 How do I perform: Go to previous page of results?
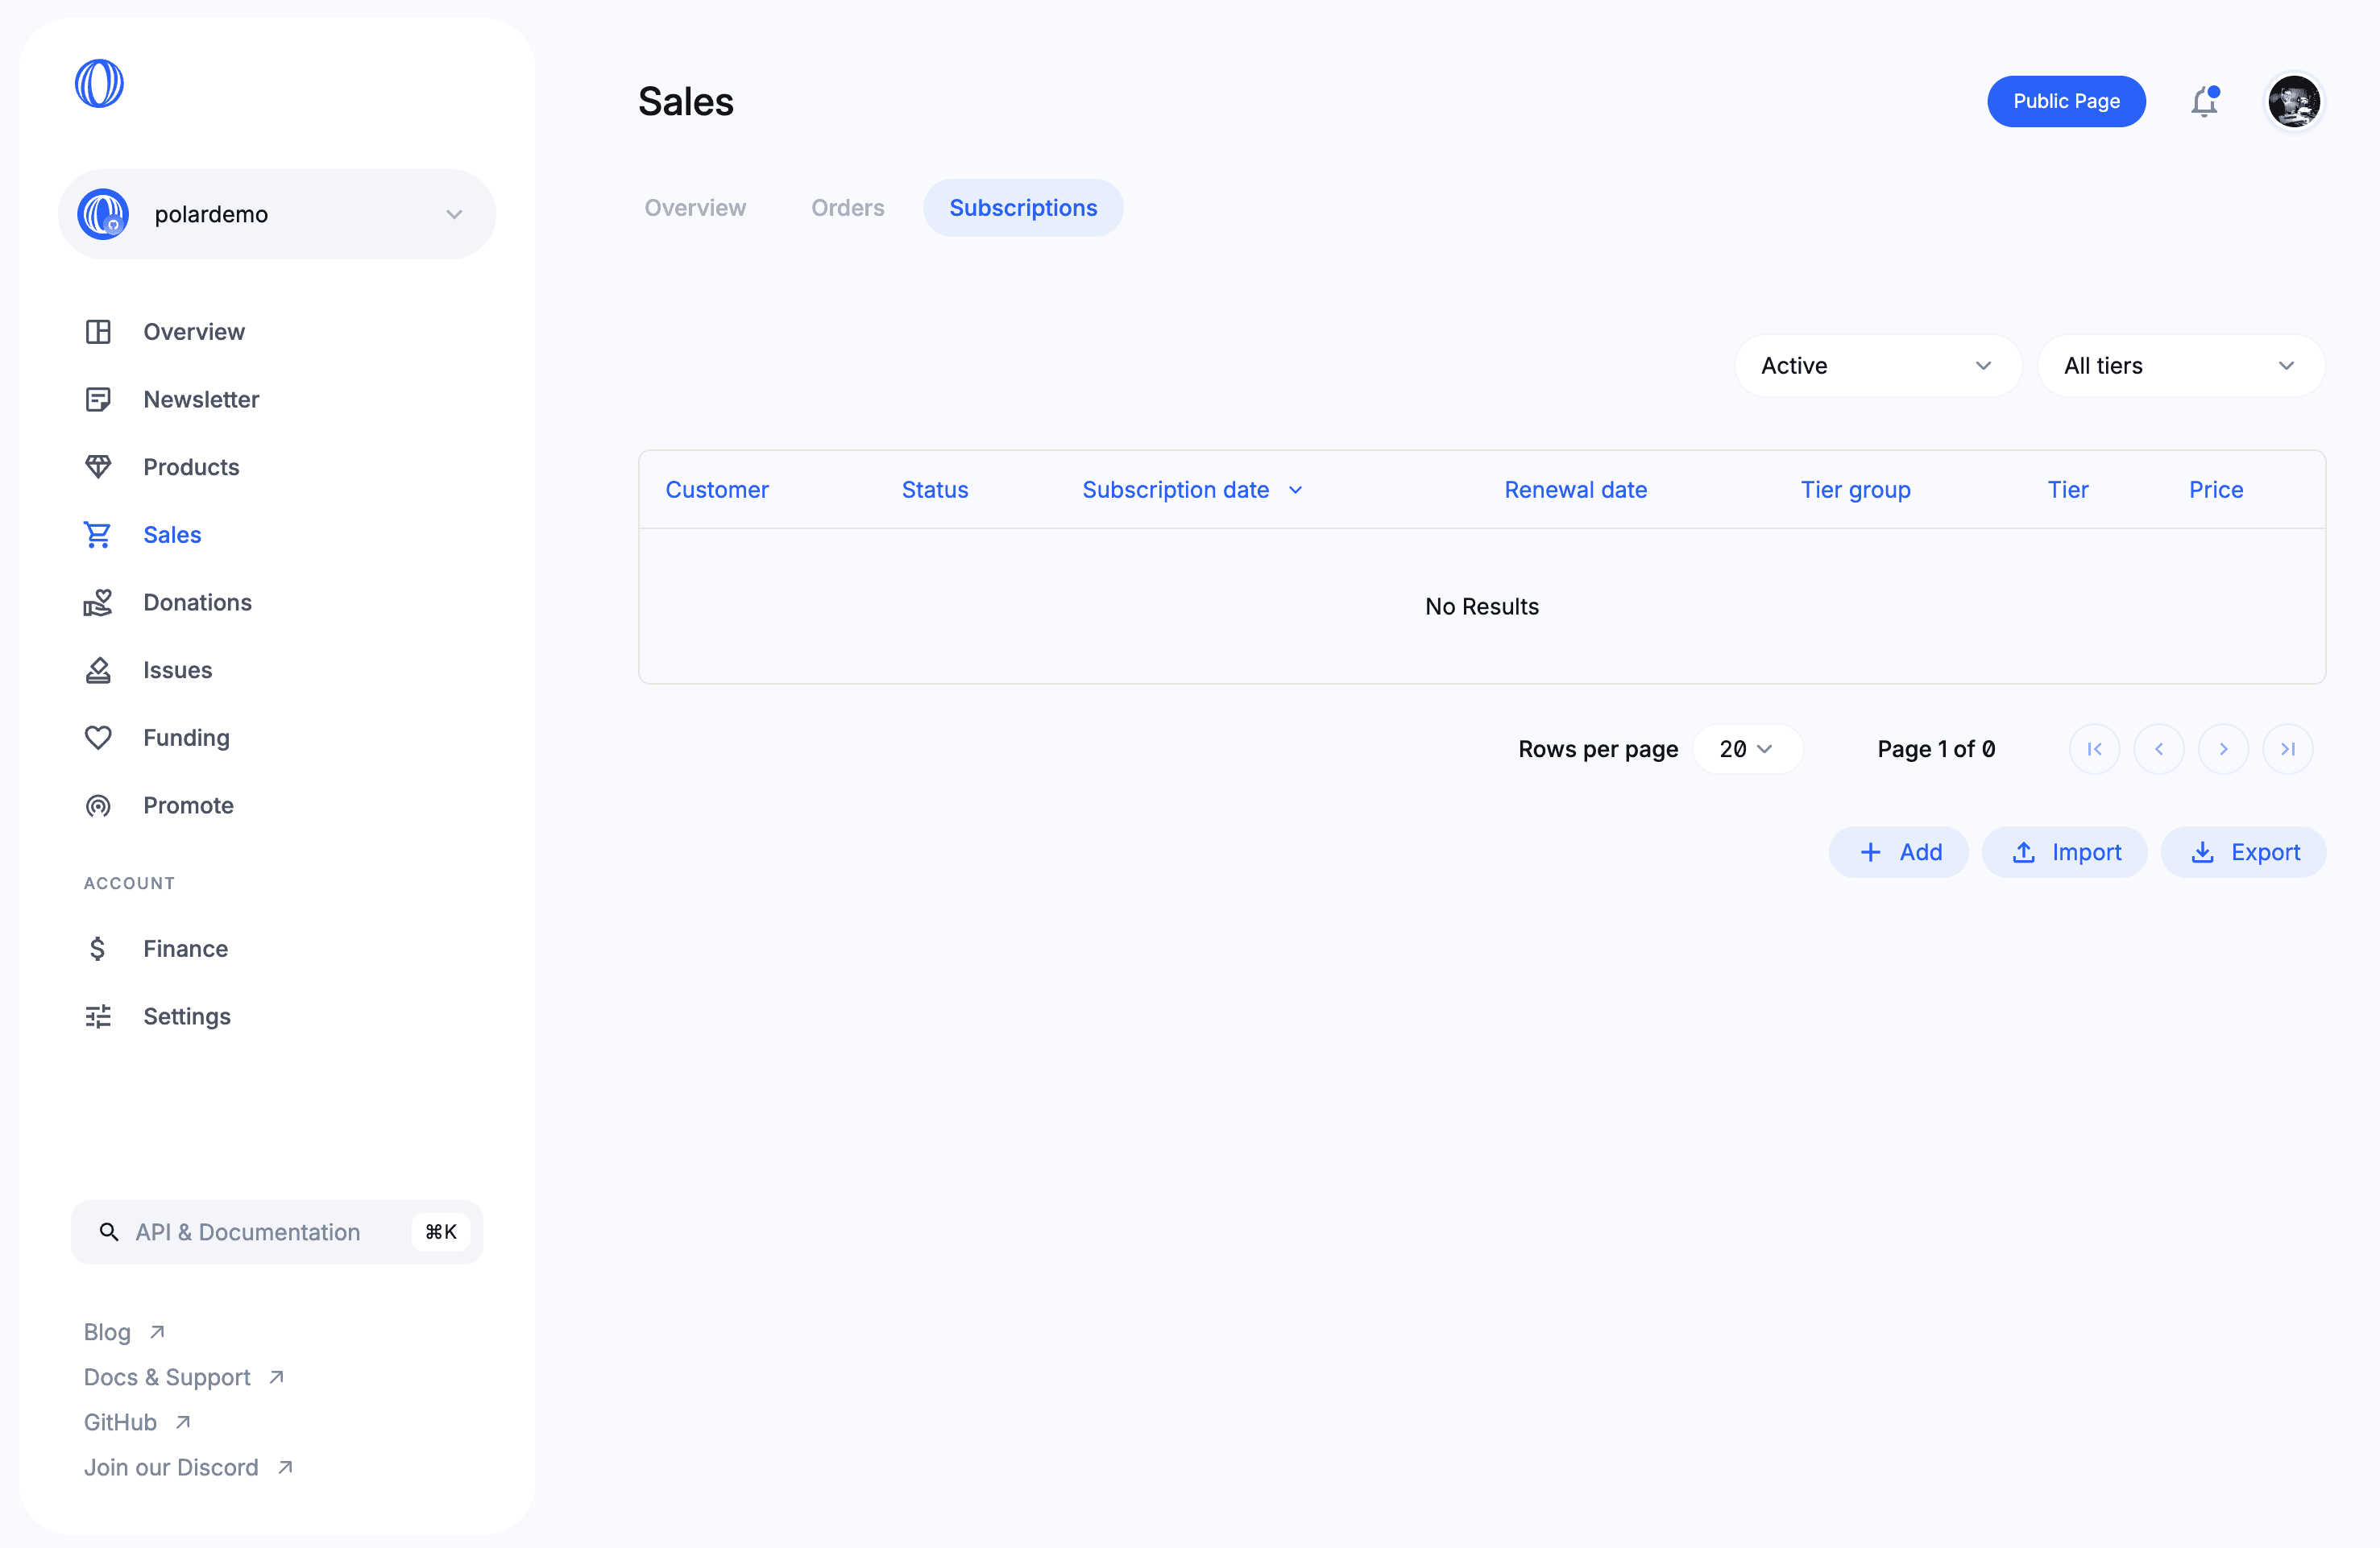pos(2158,750)
